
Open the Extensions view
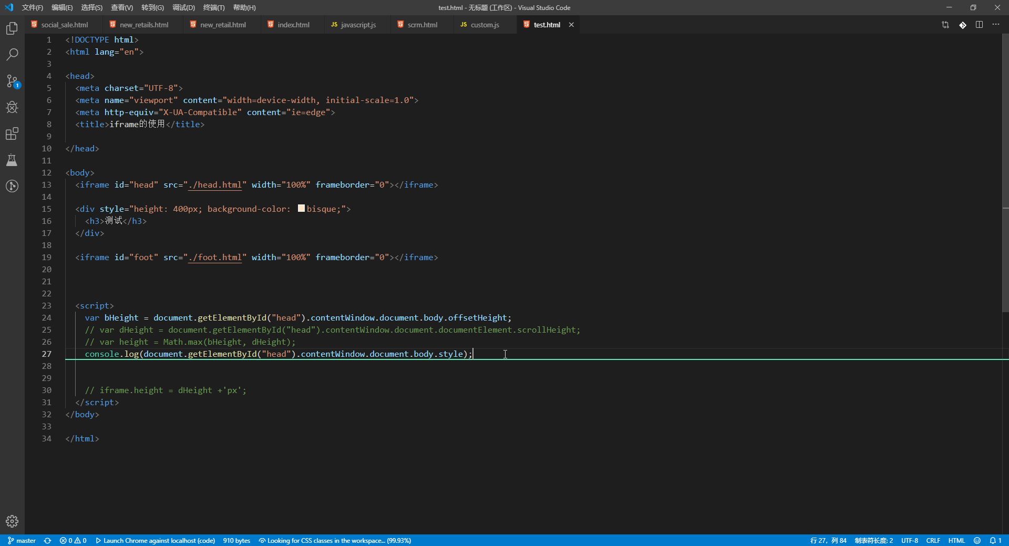pos(12,133)
